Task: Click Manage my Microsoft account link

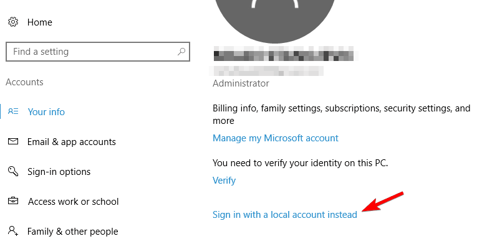Action: pos(276,138)
